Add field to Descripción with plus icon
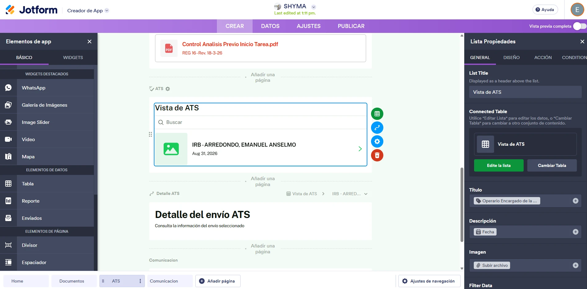 point(576,232)
